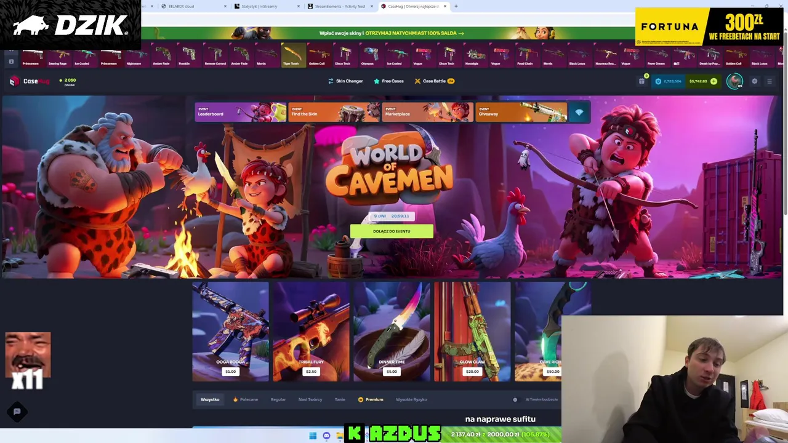Click the Remote Control drop in live feed

point(215,55)
